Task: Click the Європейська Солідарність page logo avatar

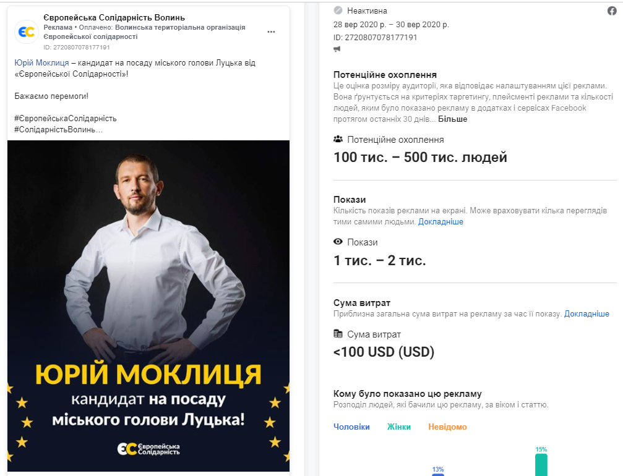Action: (26, 32)
